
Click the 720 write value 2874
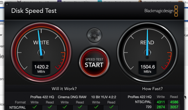click(161, 107)
